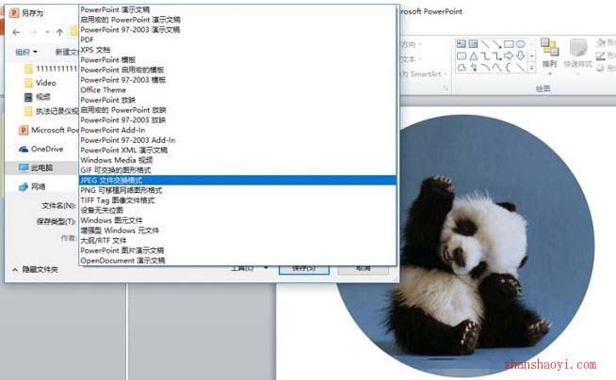Select the Down Arrow block shape
This screenshot has width=616, height=380.
[x=521, y=55]
